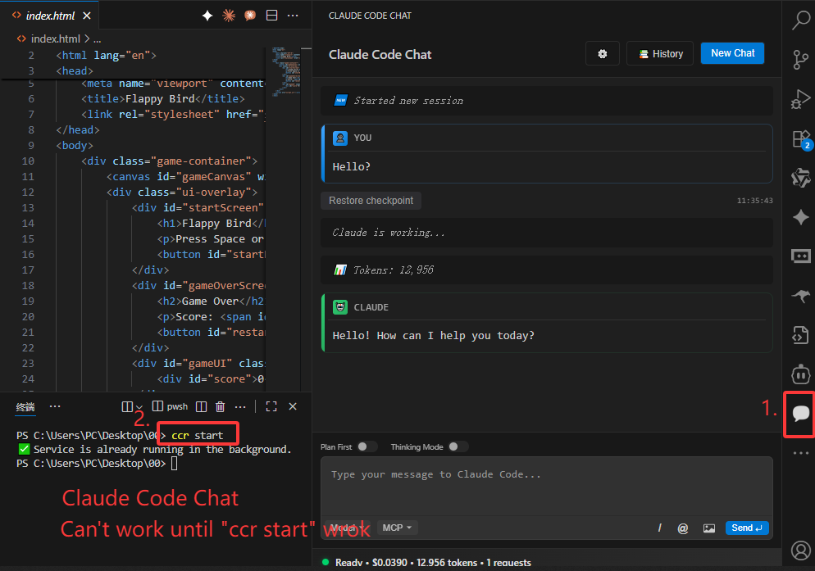Split the terminal
This screenshot has width=815, height=571.
pos(201,406)
